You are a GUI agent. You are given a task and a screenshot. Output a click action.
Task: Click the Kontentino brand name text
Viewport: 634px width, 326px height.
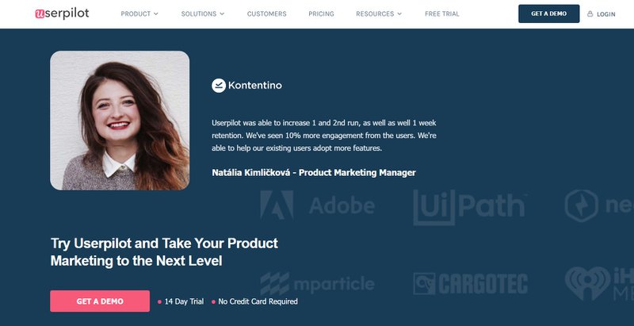click(254, 85)
